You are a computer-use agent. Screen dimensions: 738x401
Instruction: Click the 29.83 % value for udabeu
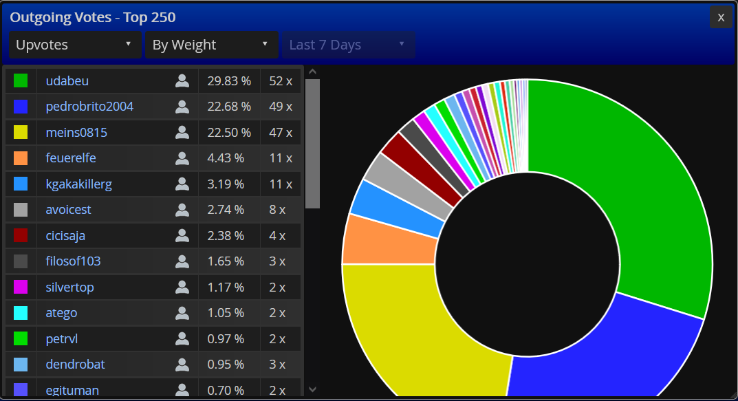pos(229,81)
